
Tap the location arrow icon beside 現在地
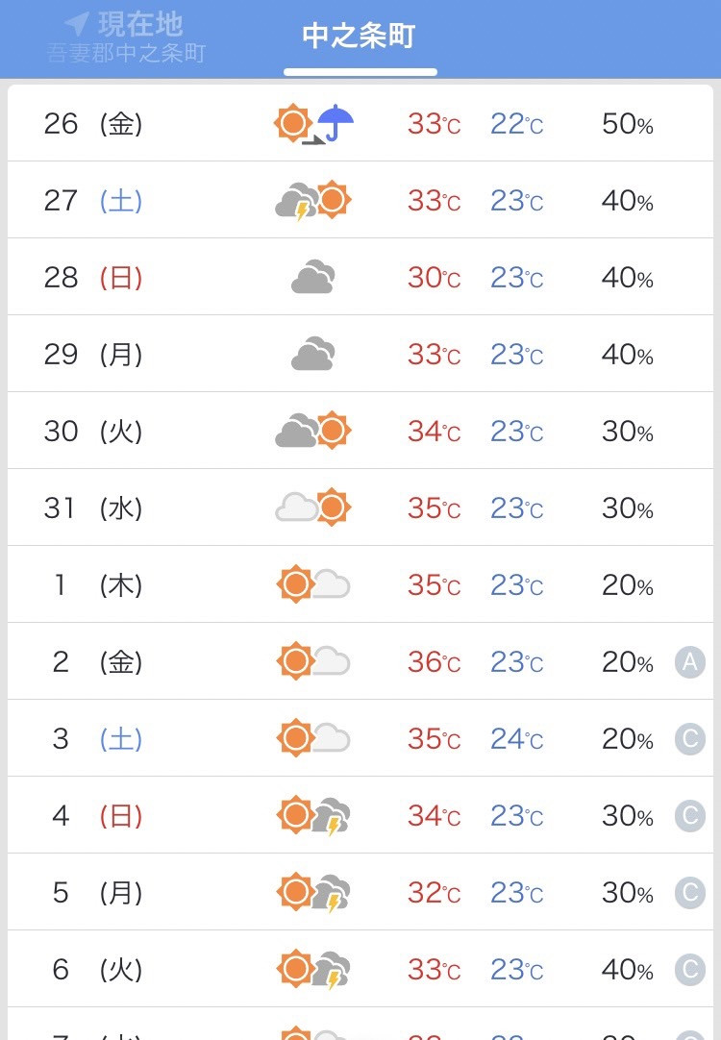click(x=77, y=24)
